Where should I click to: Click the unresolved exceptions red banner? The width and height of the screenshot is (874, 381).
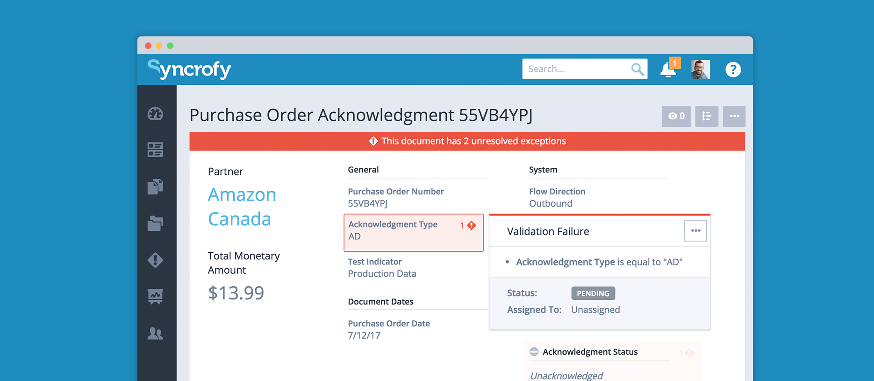[467, 141]
